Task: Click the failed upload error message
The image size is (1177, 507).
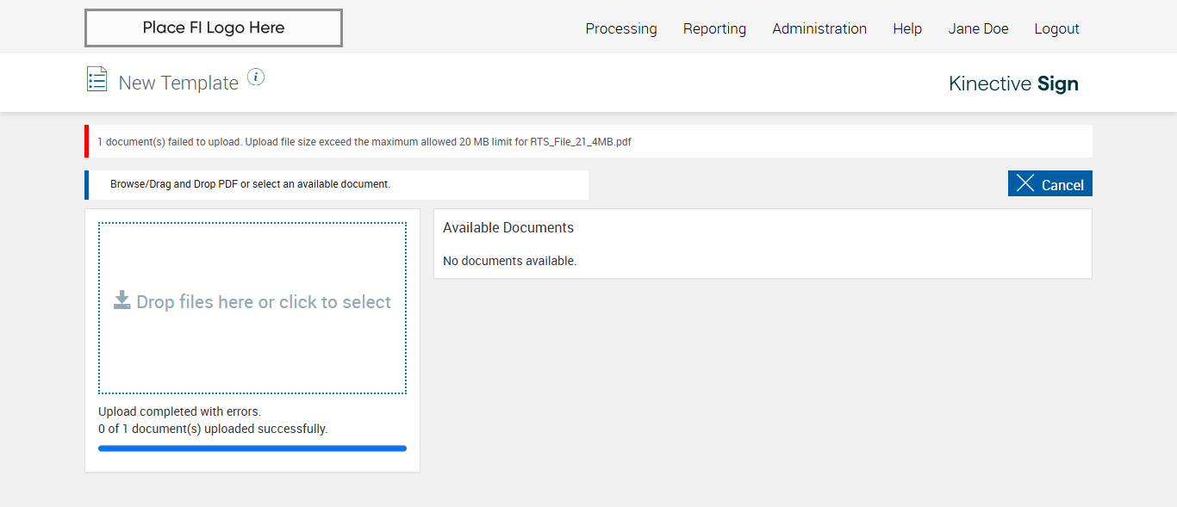Action: click(364, 142)
